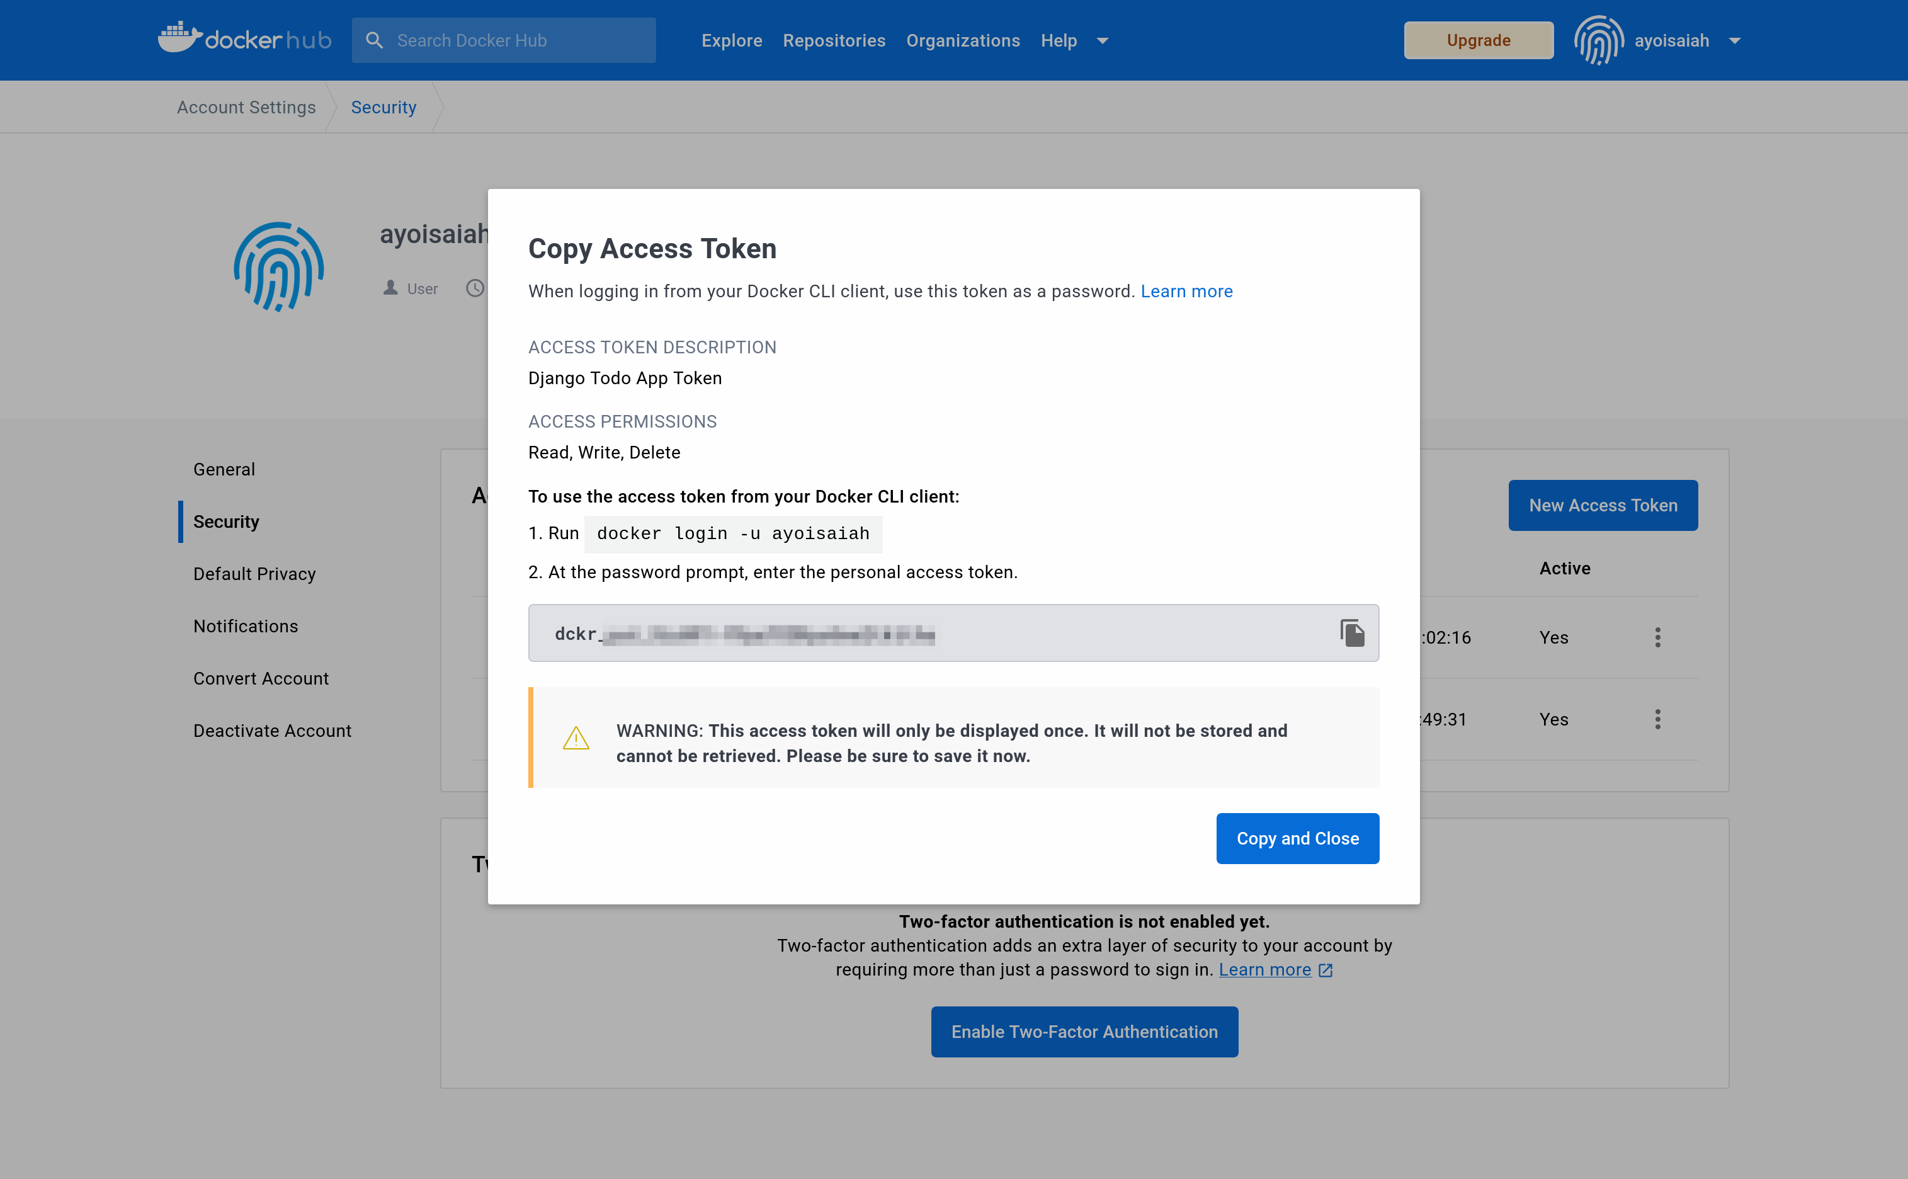
Task: Expand the Help menu in top navigation
Action: 1103,41
